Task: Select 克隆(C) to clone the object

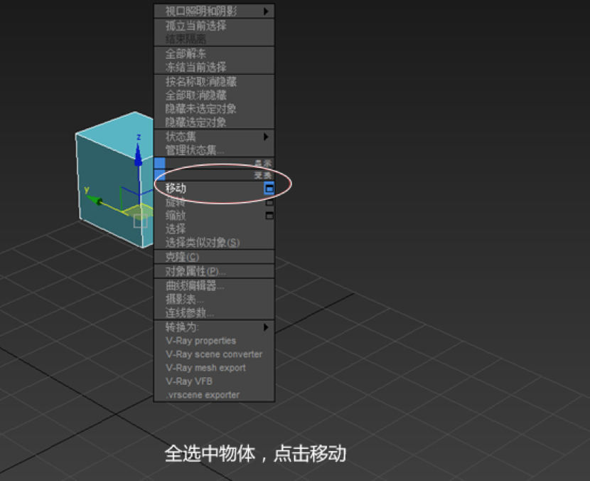Action: (x=182, y=257)
